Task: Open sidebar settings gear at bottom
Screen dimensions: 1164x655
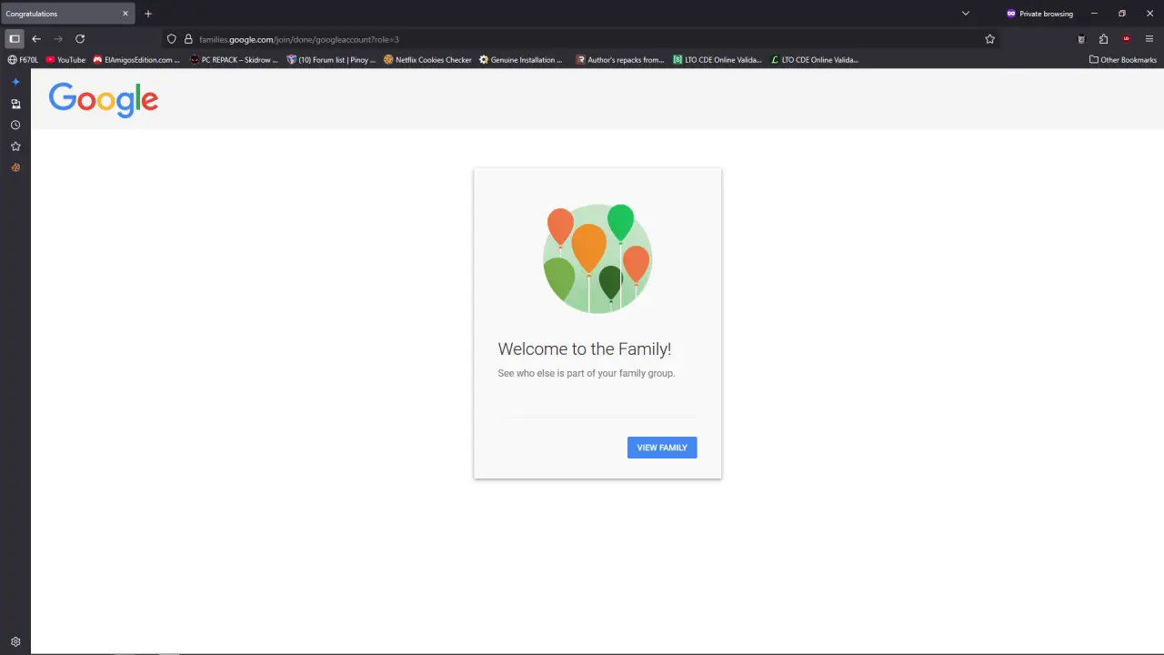Action: coord(15,641)
